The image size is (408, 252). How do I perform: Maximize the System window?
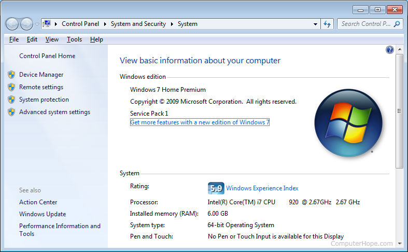tap(377, 10)
